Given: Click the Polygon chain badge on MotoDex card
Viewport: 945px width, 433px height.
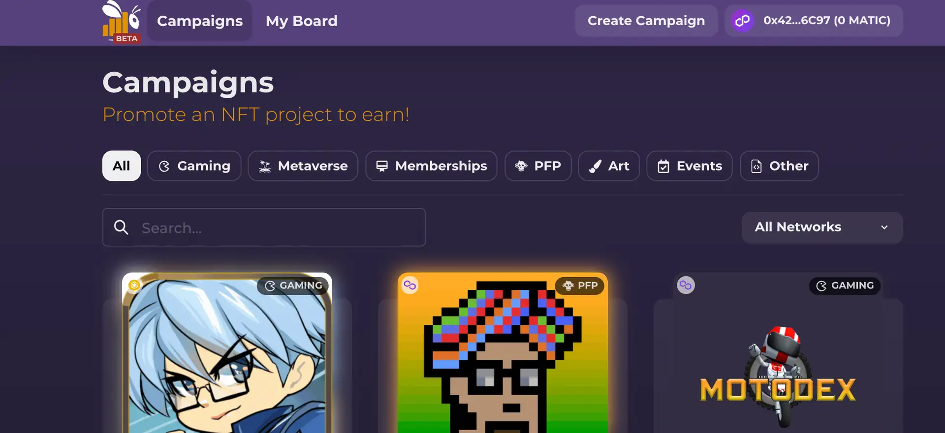Looking at the screenshot, I should (x=686, y=285).
